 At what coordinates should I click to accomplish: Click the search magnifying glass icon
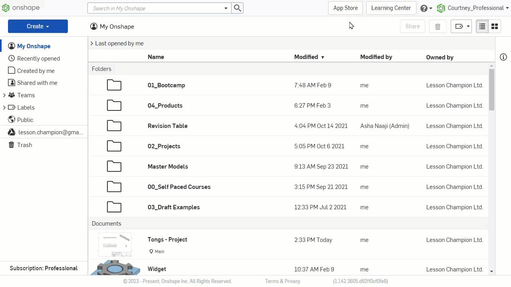coord(237,8)
